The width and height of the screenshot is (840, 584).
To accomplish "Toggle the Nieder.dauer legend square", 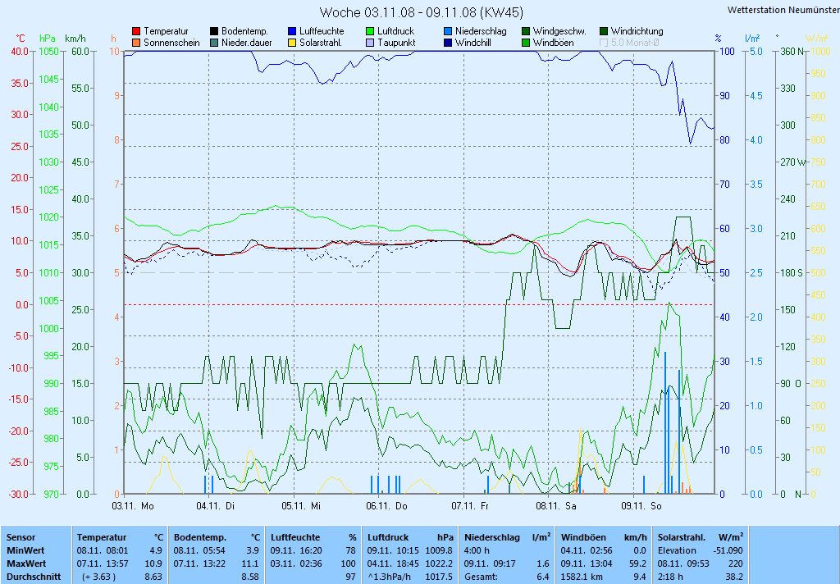I will (x=214, y=43).
